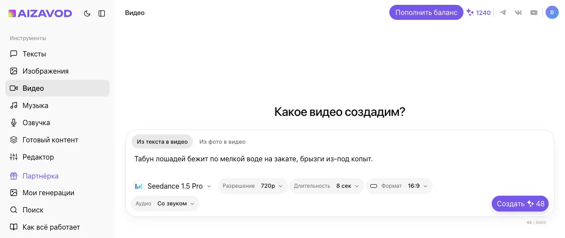The height and width of the screenshot is (238, 565).
Task: Click the Seedance model bars icon
Action: pos(139,186)
